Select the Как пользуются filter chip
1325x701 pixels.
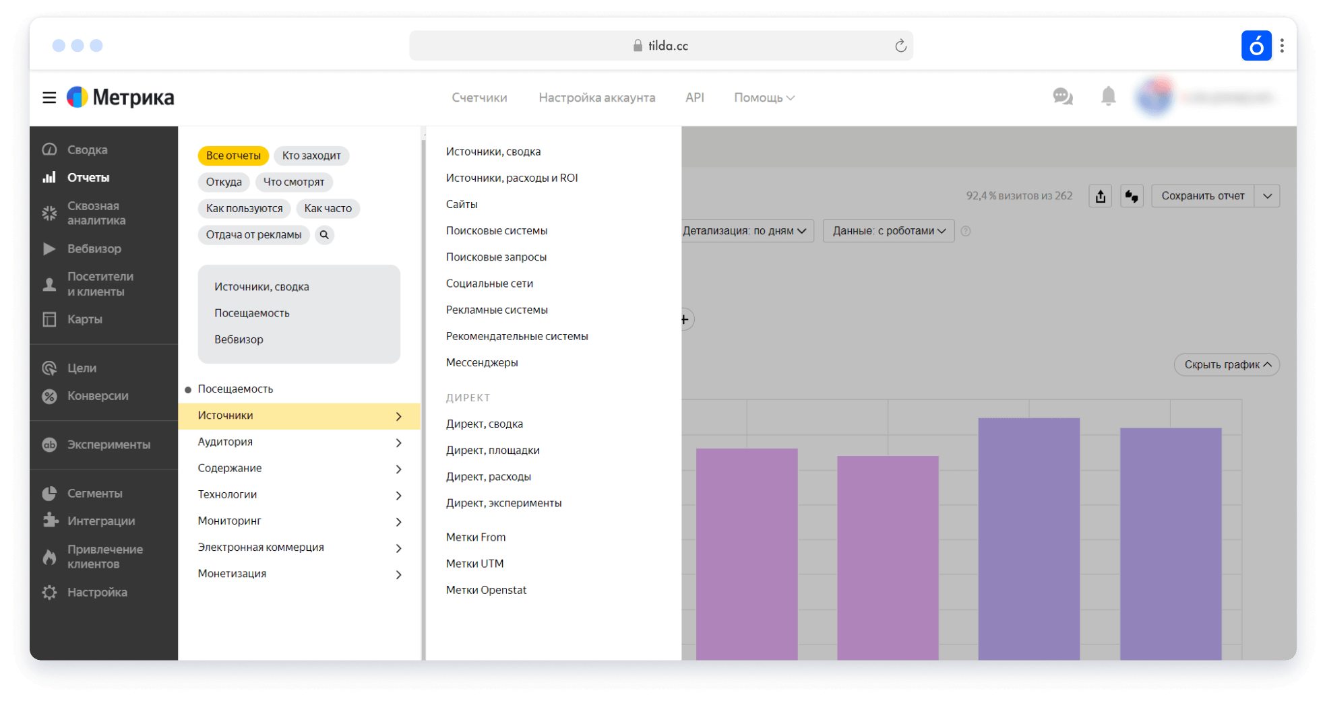pos(244,208)
